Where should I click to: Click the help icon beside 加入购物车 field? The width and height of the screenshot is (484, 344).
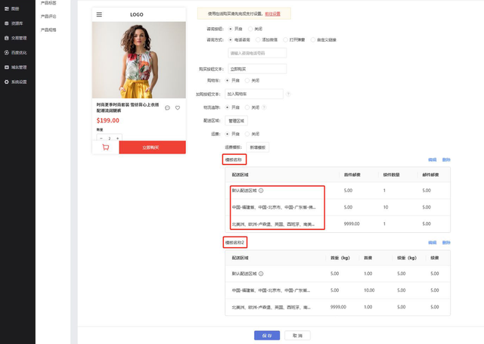point(289,94)
